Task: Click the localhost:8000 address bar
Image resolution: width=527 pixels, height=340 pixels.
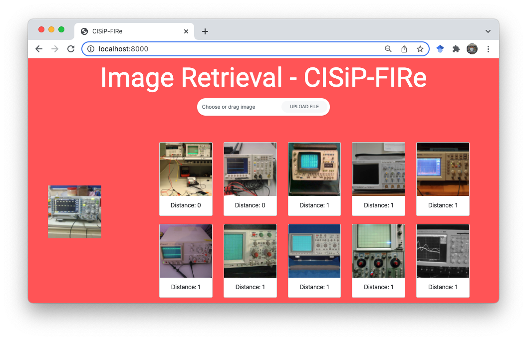Action: pos(256,49)
